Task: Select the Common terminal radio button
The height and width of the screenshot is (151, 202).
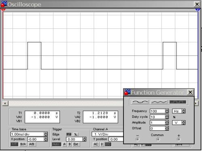Action: [x=157, y=139]
